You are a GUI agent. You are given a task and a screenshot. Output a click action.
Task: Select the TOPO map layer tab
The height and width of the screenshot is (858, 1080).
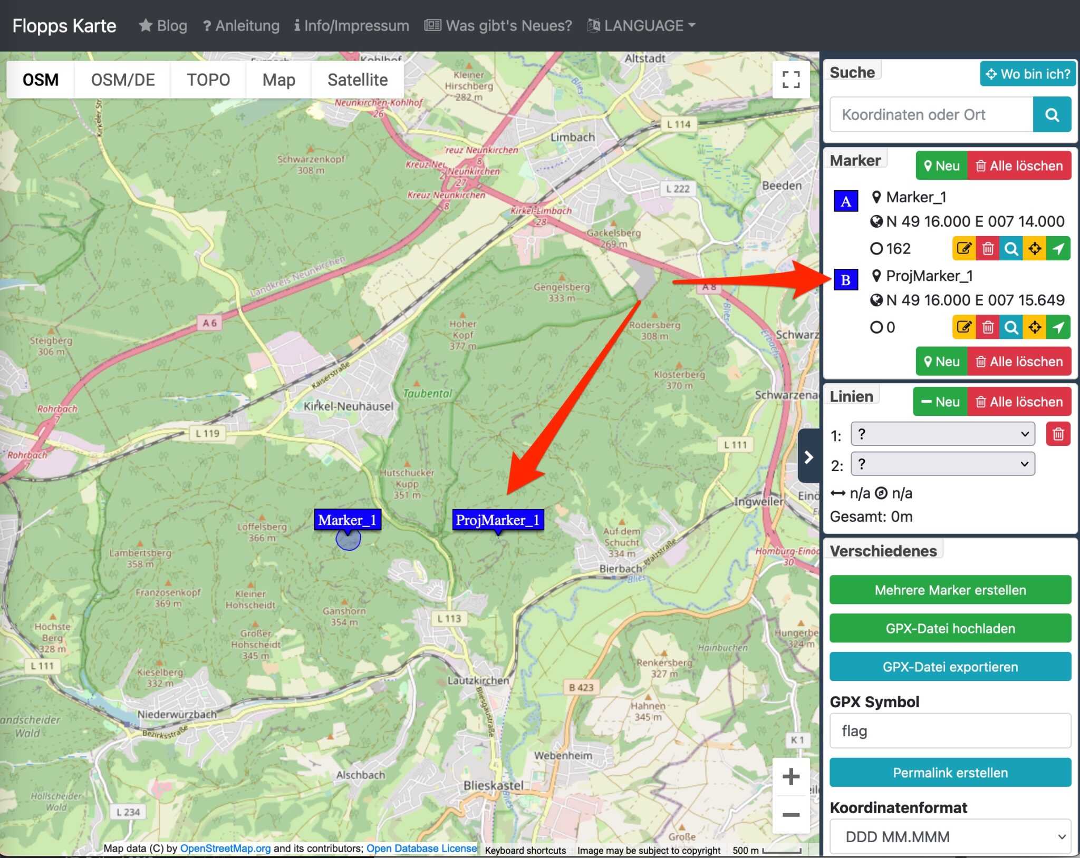tap(208, 80)
